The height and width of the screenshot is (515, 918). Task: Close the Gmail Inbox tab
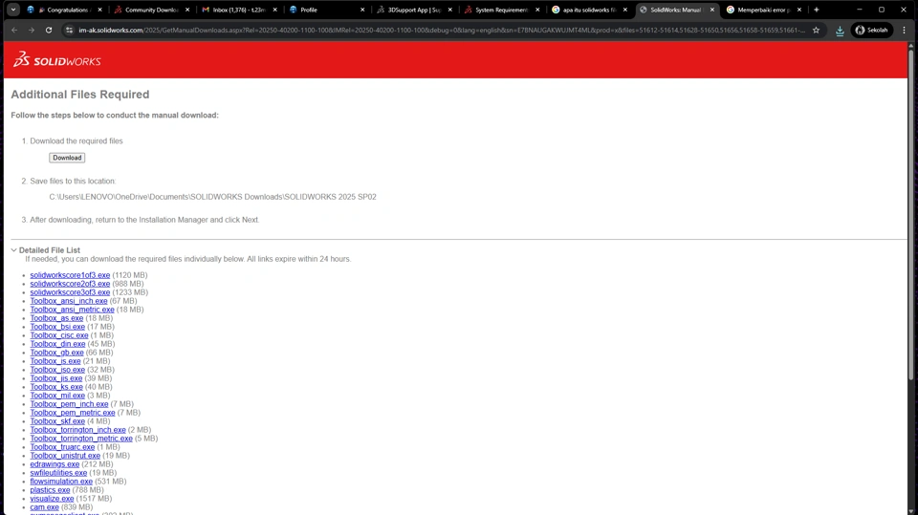[275, 10]
